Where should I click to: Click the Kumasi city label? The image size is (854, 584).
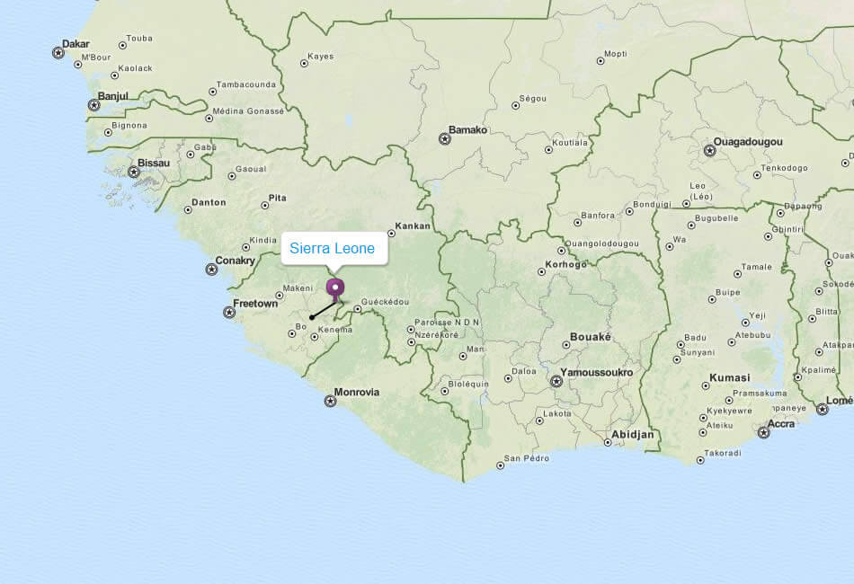coord(729,377)
